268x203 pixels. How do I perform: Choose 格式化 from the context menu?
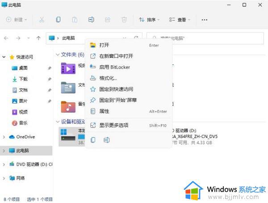(108, 78)
